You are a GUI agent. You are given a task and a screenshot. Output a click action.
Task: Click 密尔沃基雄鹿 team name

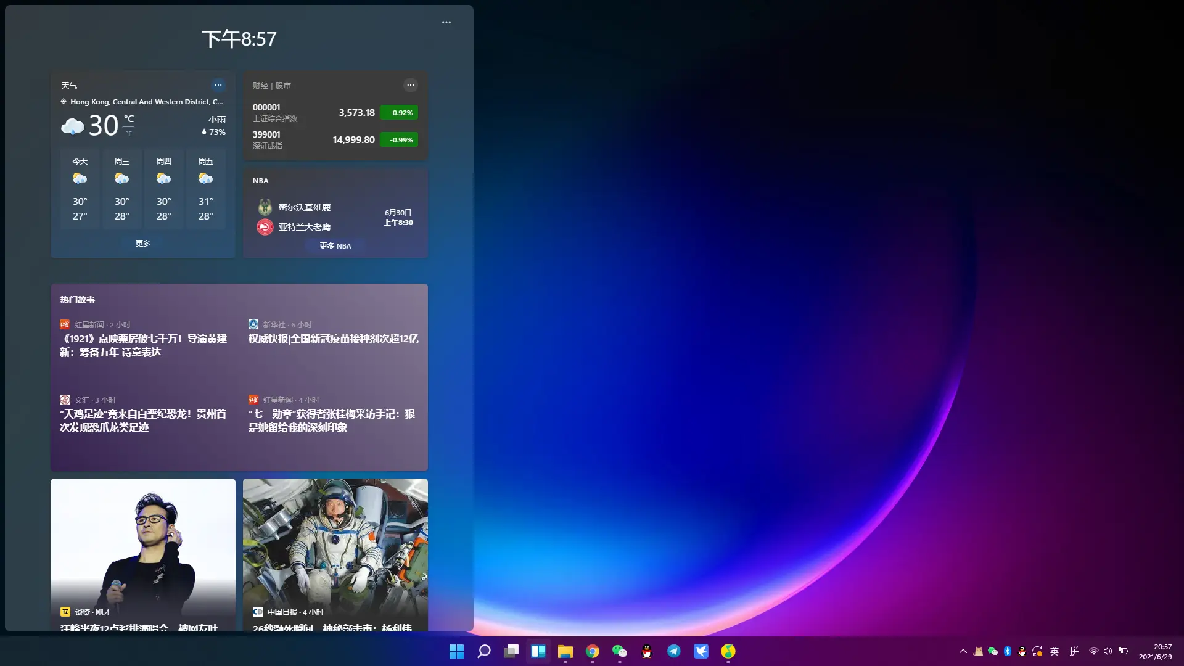pyautogui.click(x=305, y=208)
